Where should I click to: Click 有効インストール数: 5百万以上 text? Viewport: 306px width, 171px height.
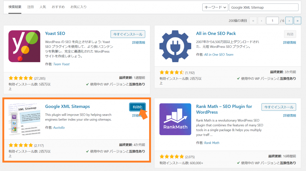[x=30, y=86]
